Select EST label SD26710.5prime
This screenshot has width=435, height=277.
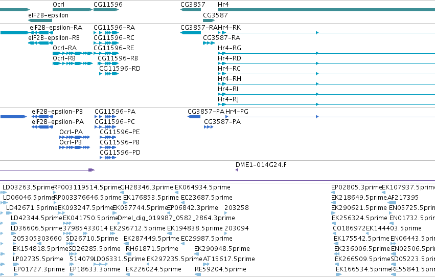point(92,239)
